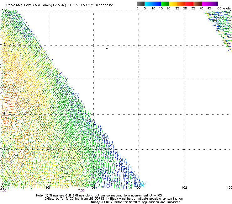
Task: Click the magenta-purple 40-50 knots color band
Action: click(x=210, y=4)
